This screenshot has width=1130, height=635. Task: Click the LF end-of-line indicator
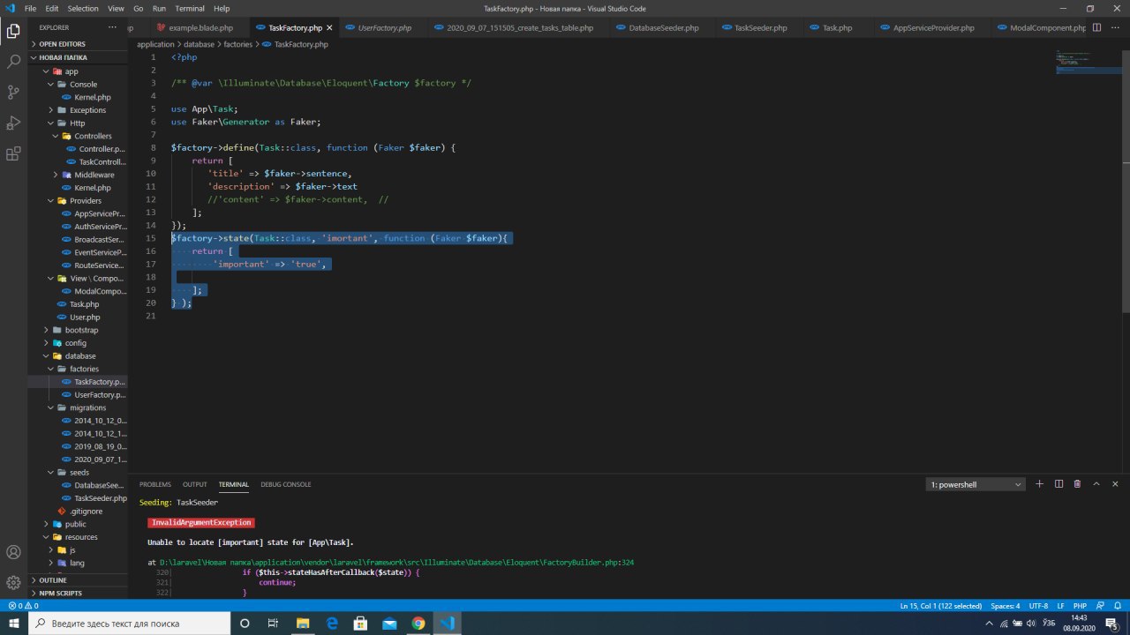tap(1060, 606)
